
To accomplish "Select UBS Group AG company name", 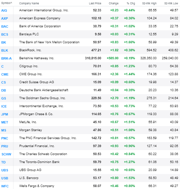I will pyautogui.click(x=30, y=170).
